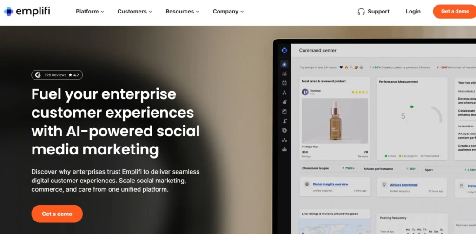
Task: Click the 4 mins ago timestamp
Action: click(360, 191)
